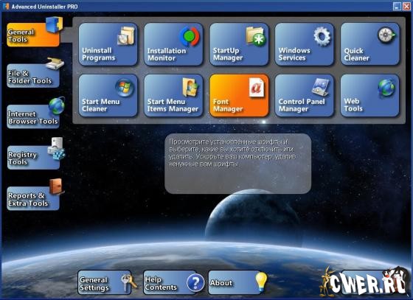Open the Start Menu Cleaner tile

click(x=108, y=95)
